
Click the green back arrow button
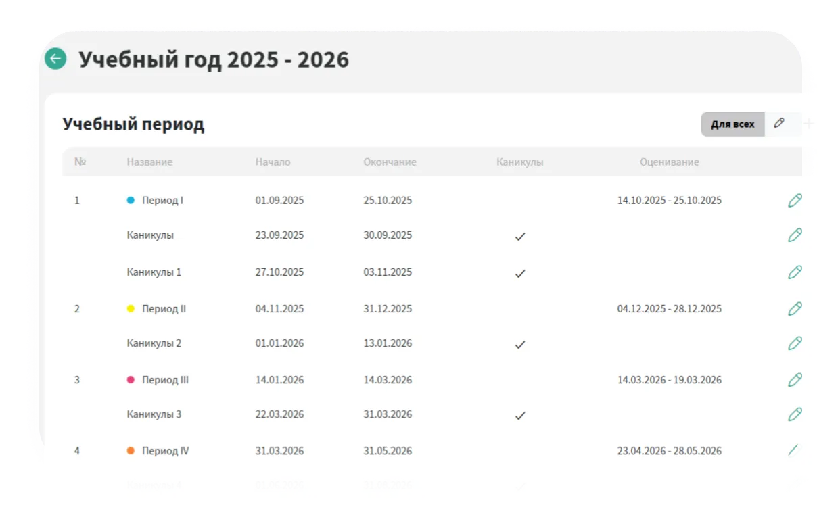tap(55, 59)
